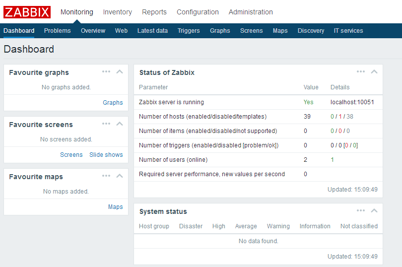The image size is (402, 267).
Task: Click the 'Number of items' parameter row
Action: [x=258, y=131]
